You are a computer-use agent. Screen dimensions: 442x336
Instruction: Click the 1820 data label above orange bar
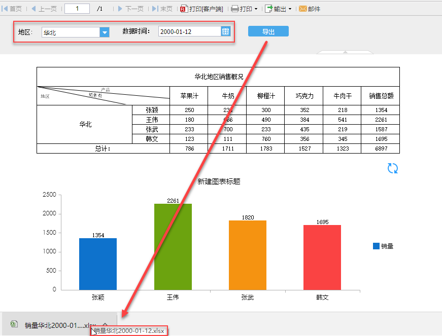pyautogui.click(x=248, y=217)
